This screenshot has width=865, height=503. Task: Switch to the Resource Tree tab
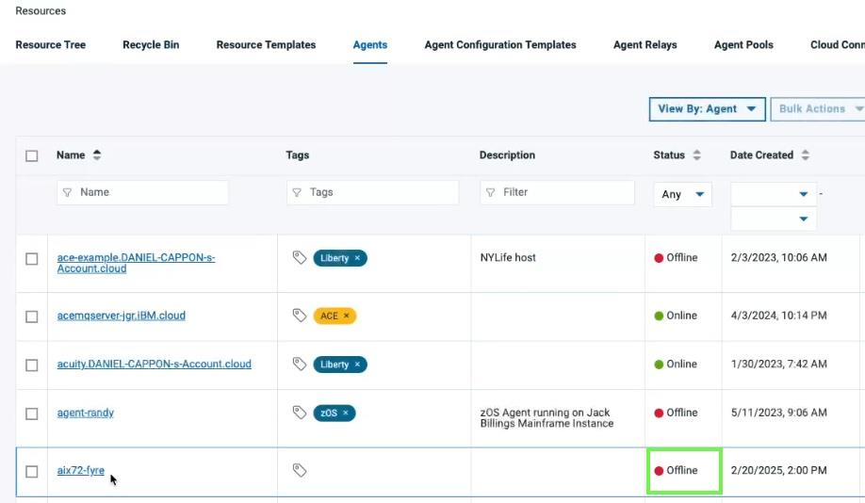pos(51,45)
